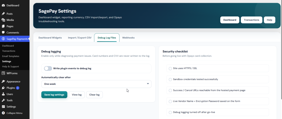Screen dimensions: 282x119
Task: Select the Debug Log Files tab
Action: (107, 38)
